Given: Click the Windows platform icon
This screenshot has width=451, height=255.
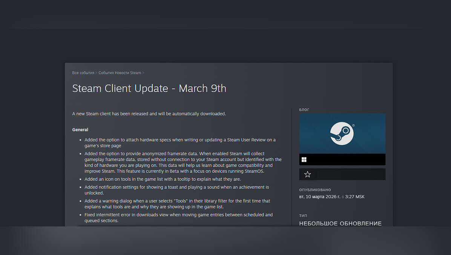Looking at the screenshot, I should [304, 160].
